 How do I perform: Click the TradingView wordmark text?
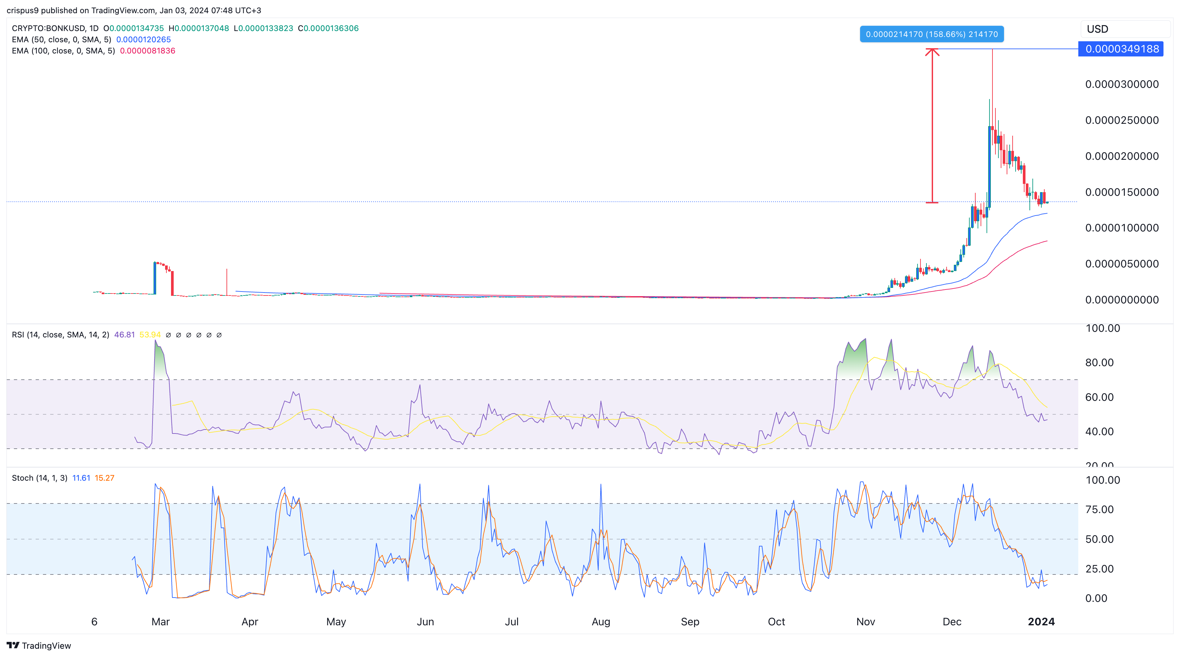click(x=48, y=645)
